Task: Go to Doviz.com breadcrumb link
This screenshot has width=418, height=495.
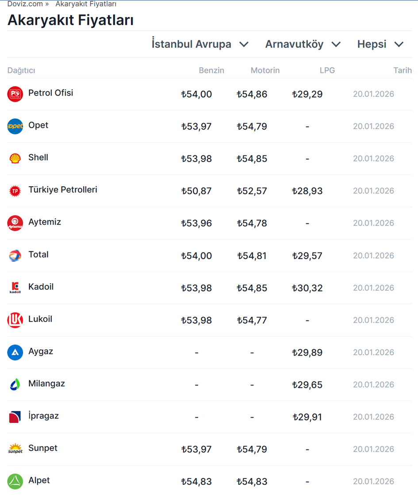Action: click(x=25, y=4)
